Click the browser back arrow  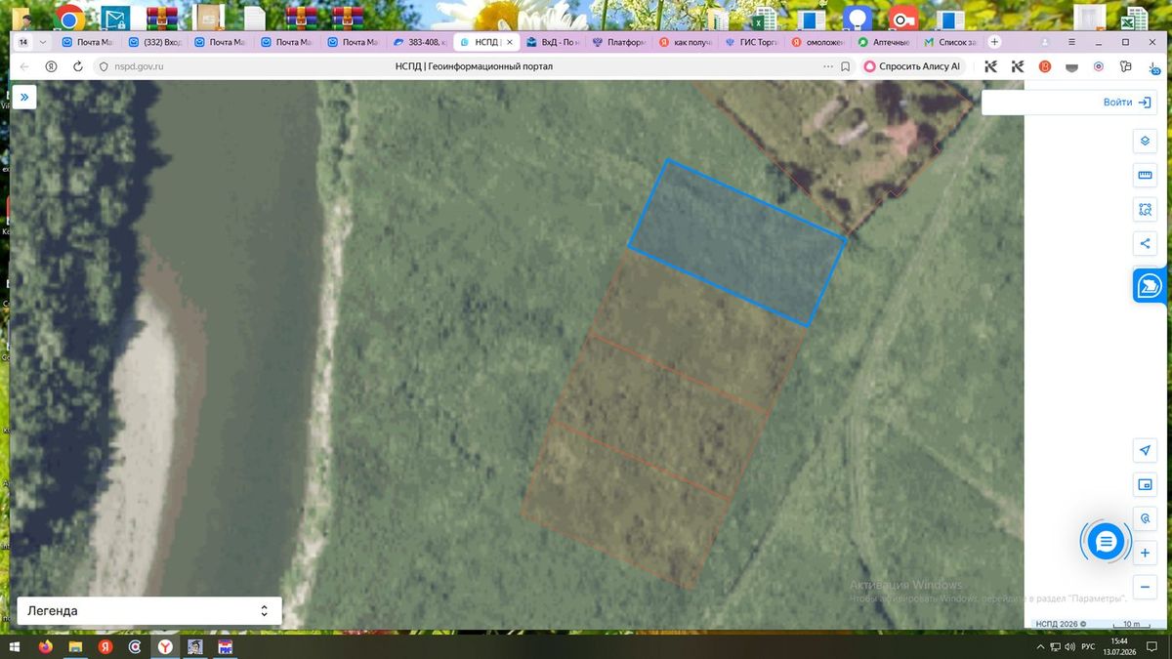click(24, 66)
